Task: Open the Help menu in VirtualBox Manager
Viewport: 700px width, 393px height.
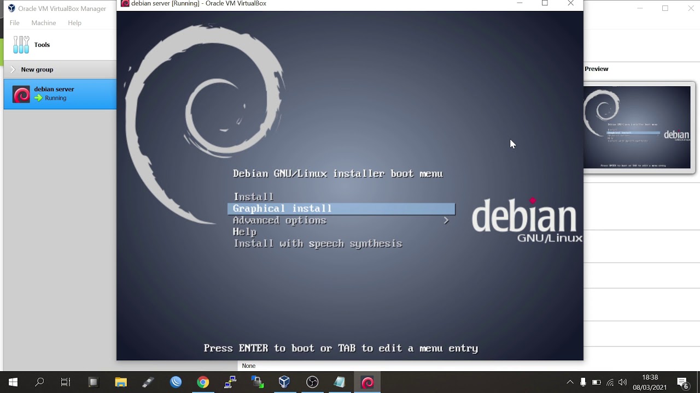Action: pos(74,23)
